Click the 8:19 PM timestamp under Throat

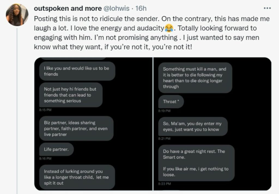coord(164,111)
